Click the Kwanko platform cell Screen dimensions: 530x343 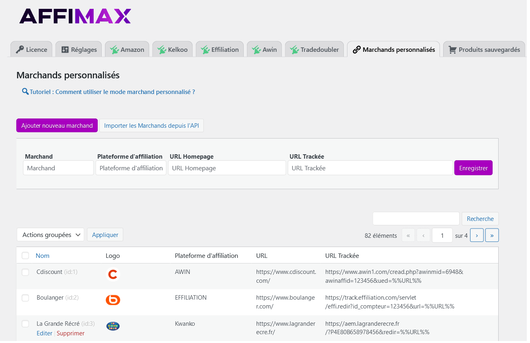click(185, 323)
